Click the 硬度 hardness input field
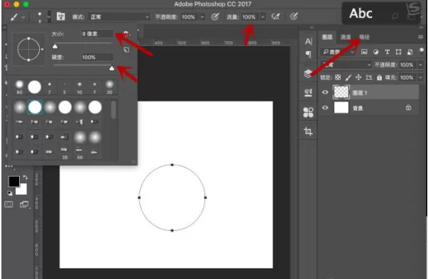The image size is (428, 279). tap(97, 57)
